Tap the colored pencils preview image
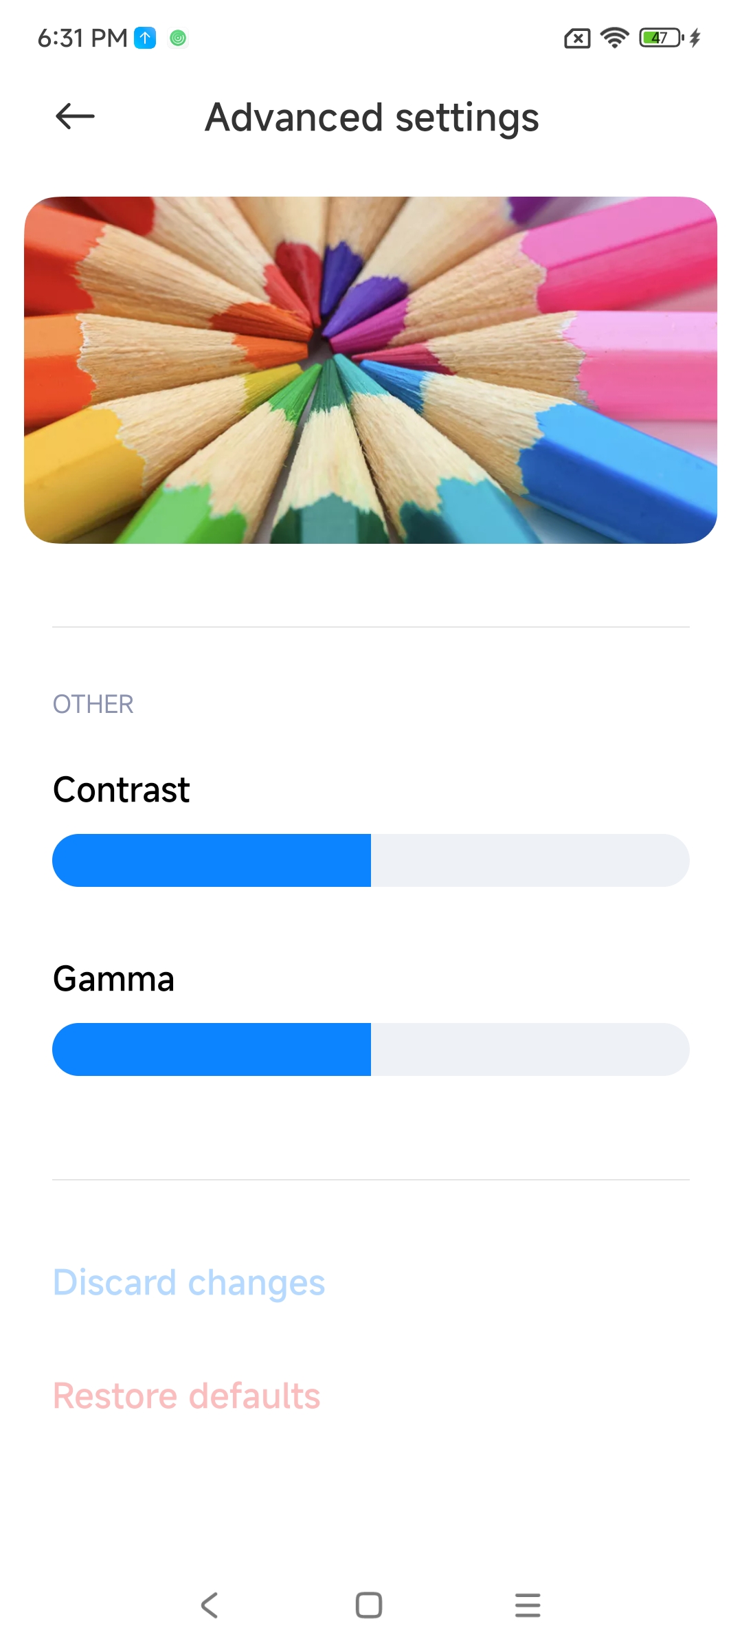 371,370
